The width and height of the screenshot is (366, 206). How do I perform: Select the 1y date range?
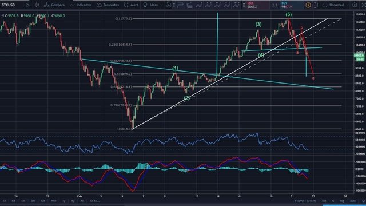tap(63, 201)
